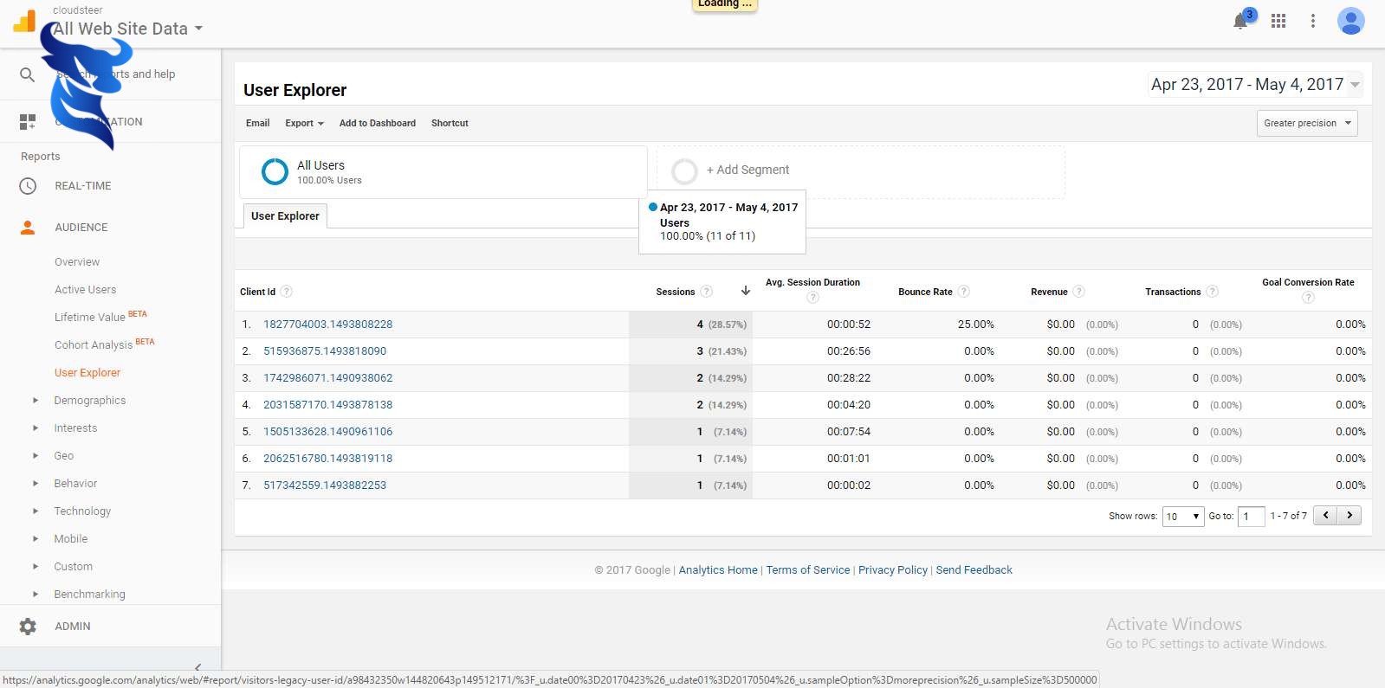The height and width of the screenshot is (688, 1385).
Task: Collapse the left sidebar with the arrow
Action: [197, 666]
